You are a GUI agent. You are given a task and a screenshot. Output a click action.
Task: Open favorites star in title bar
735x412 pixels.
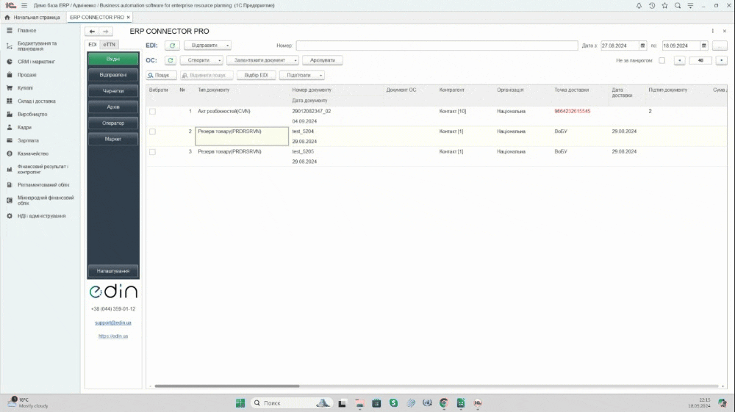665,5
